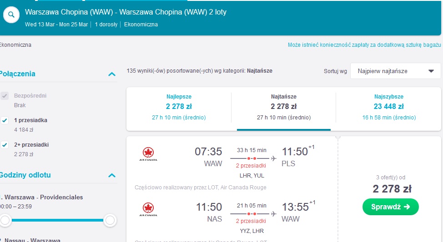443x242 pixels.
Task: Uncheck the 1 przesiadka filter
Action: (5, 120)
